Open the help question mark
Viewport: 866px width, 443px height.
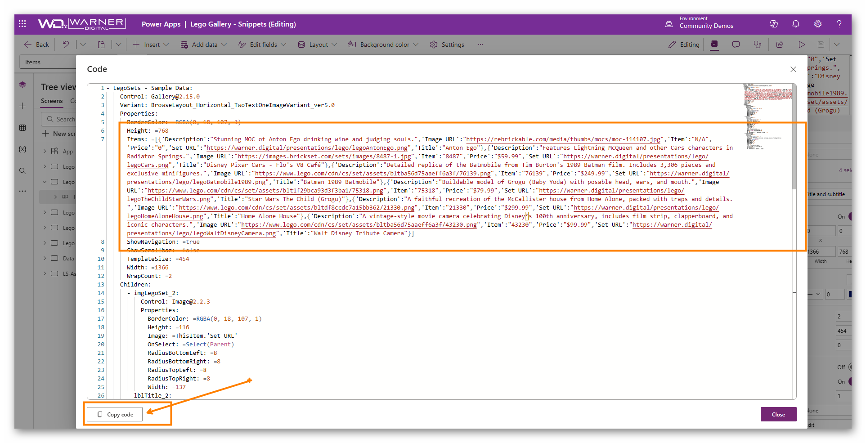(x=839, y=24)
